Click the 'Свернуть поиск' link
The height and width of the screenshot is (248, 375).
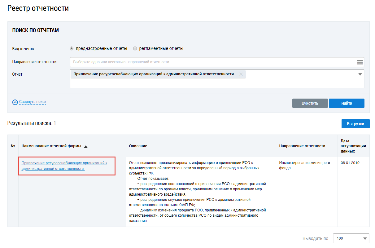pyautogui.click(x=33, y=102)
